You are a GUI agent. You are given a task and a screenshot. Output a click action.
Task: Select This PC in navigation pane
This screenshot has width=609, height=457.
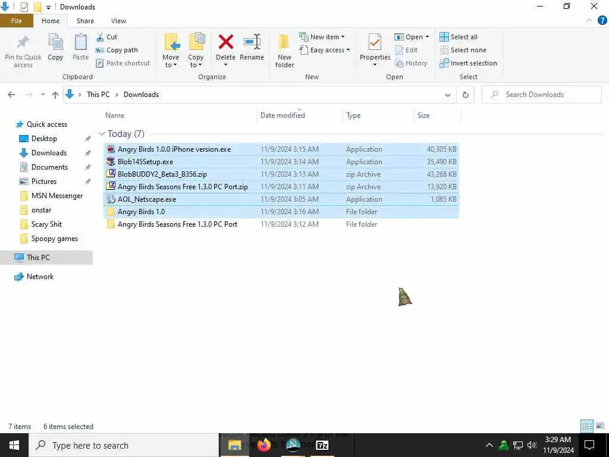tap(38, 257)
